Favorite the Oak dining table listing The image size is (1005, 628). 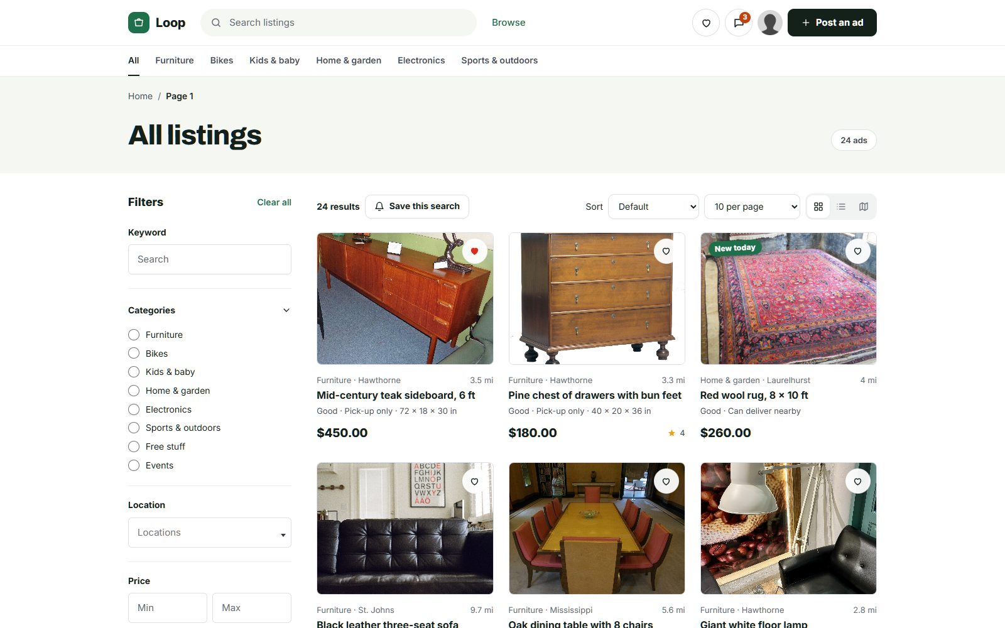pyautogui.click(x=666, y=482)
